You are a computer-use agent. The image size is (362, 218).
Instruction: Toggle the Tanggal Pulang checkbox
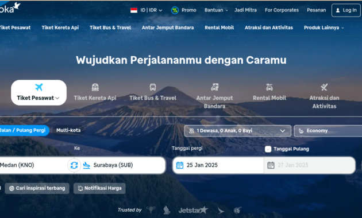(268, 149)
